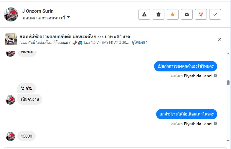Click info icon beside second Piyathida Lanoi
231x149 pixels.
[215, 124]
